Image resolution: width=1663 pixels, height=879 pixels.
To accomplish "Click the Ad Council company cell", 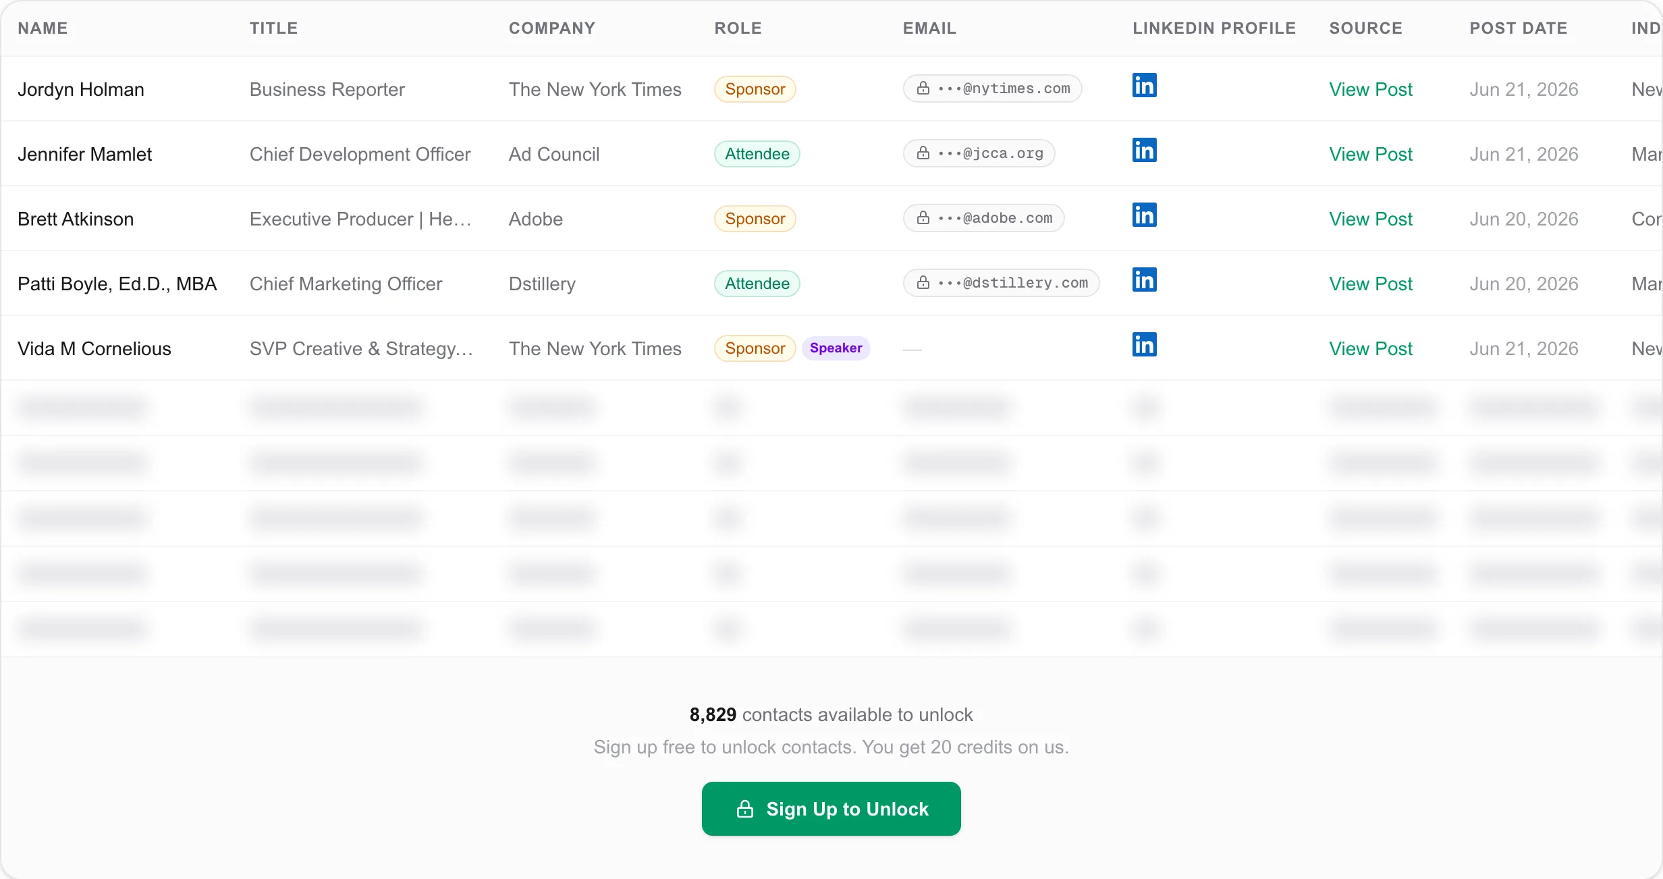I will (553, 154).
